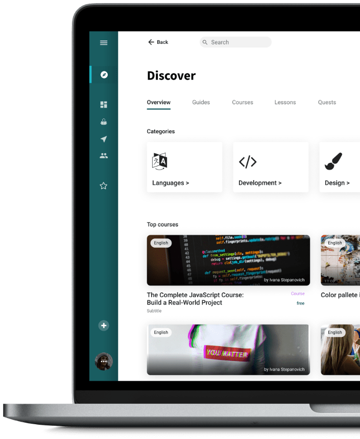
Task: Click the round plus add button
Action: pos(104,325)
